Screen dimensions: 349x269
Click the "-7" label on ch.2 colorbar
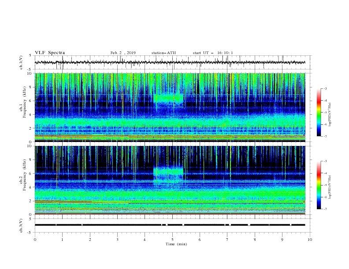[325, 209]
